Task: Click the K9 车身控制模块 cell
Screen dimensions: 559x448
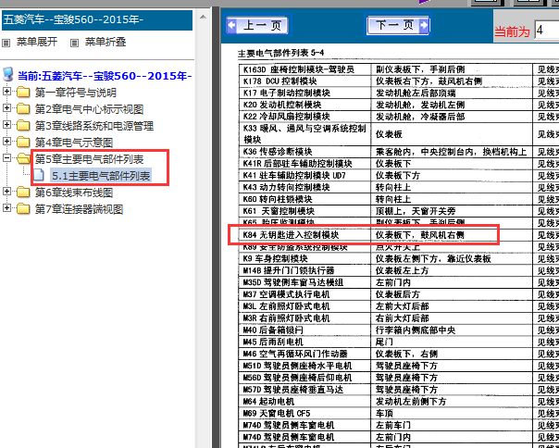Action: pos(305,258)
